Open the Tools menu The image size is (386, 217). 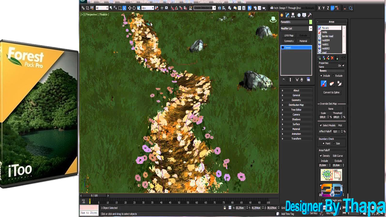click(101, 2)
